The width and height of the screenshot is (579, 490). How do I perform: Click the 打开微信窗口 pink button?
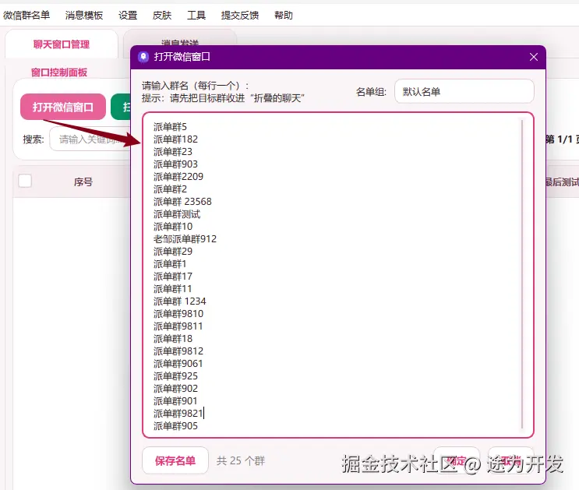63,107
